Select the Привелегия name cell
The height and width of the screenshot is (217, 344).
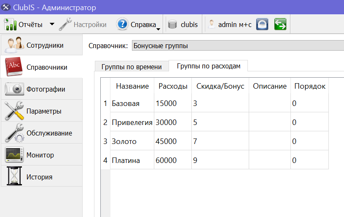(x=132, y=122)
